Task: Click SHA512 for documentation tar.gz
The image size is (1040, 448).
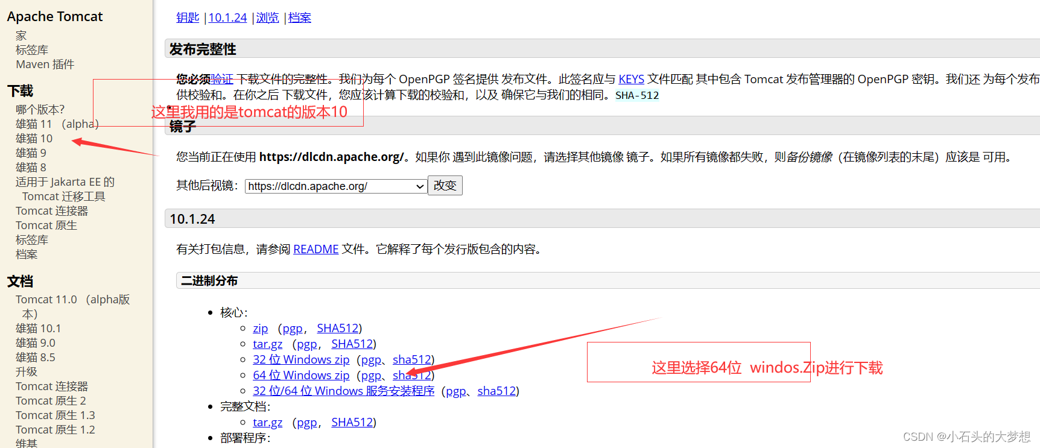Action: point(352,423)
